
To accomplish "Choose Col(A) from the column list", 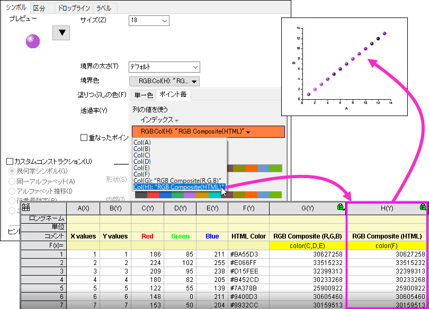I will coord(142,143).
